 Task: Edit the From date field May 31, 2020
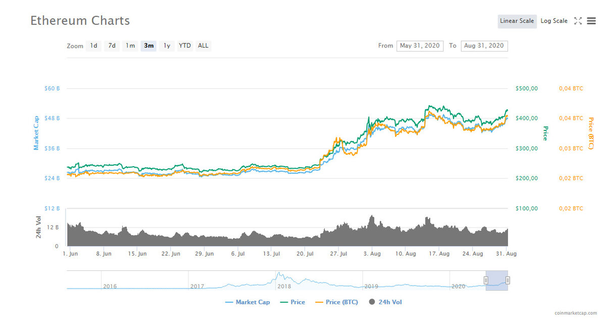[x=420, y=46]
